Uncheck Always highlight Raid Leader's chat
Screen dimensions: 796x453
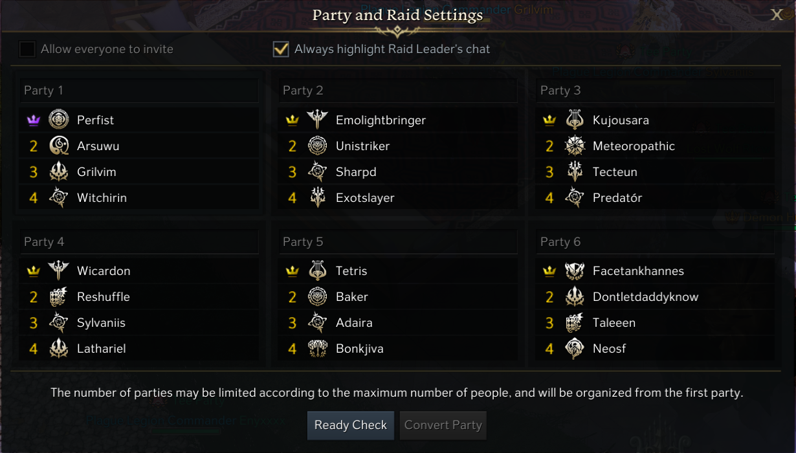tap(281, 49)
